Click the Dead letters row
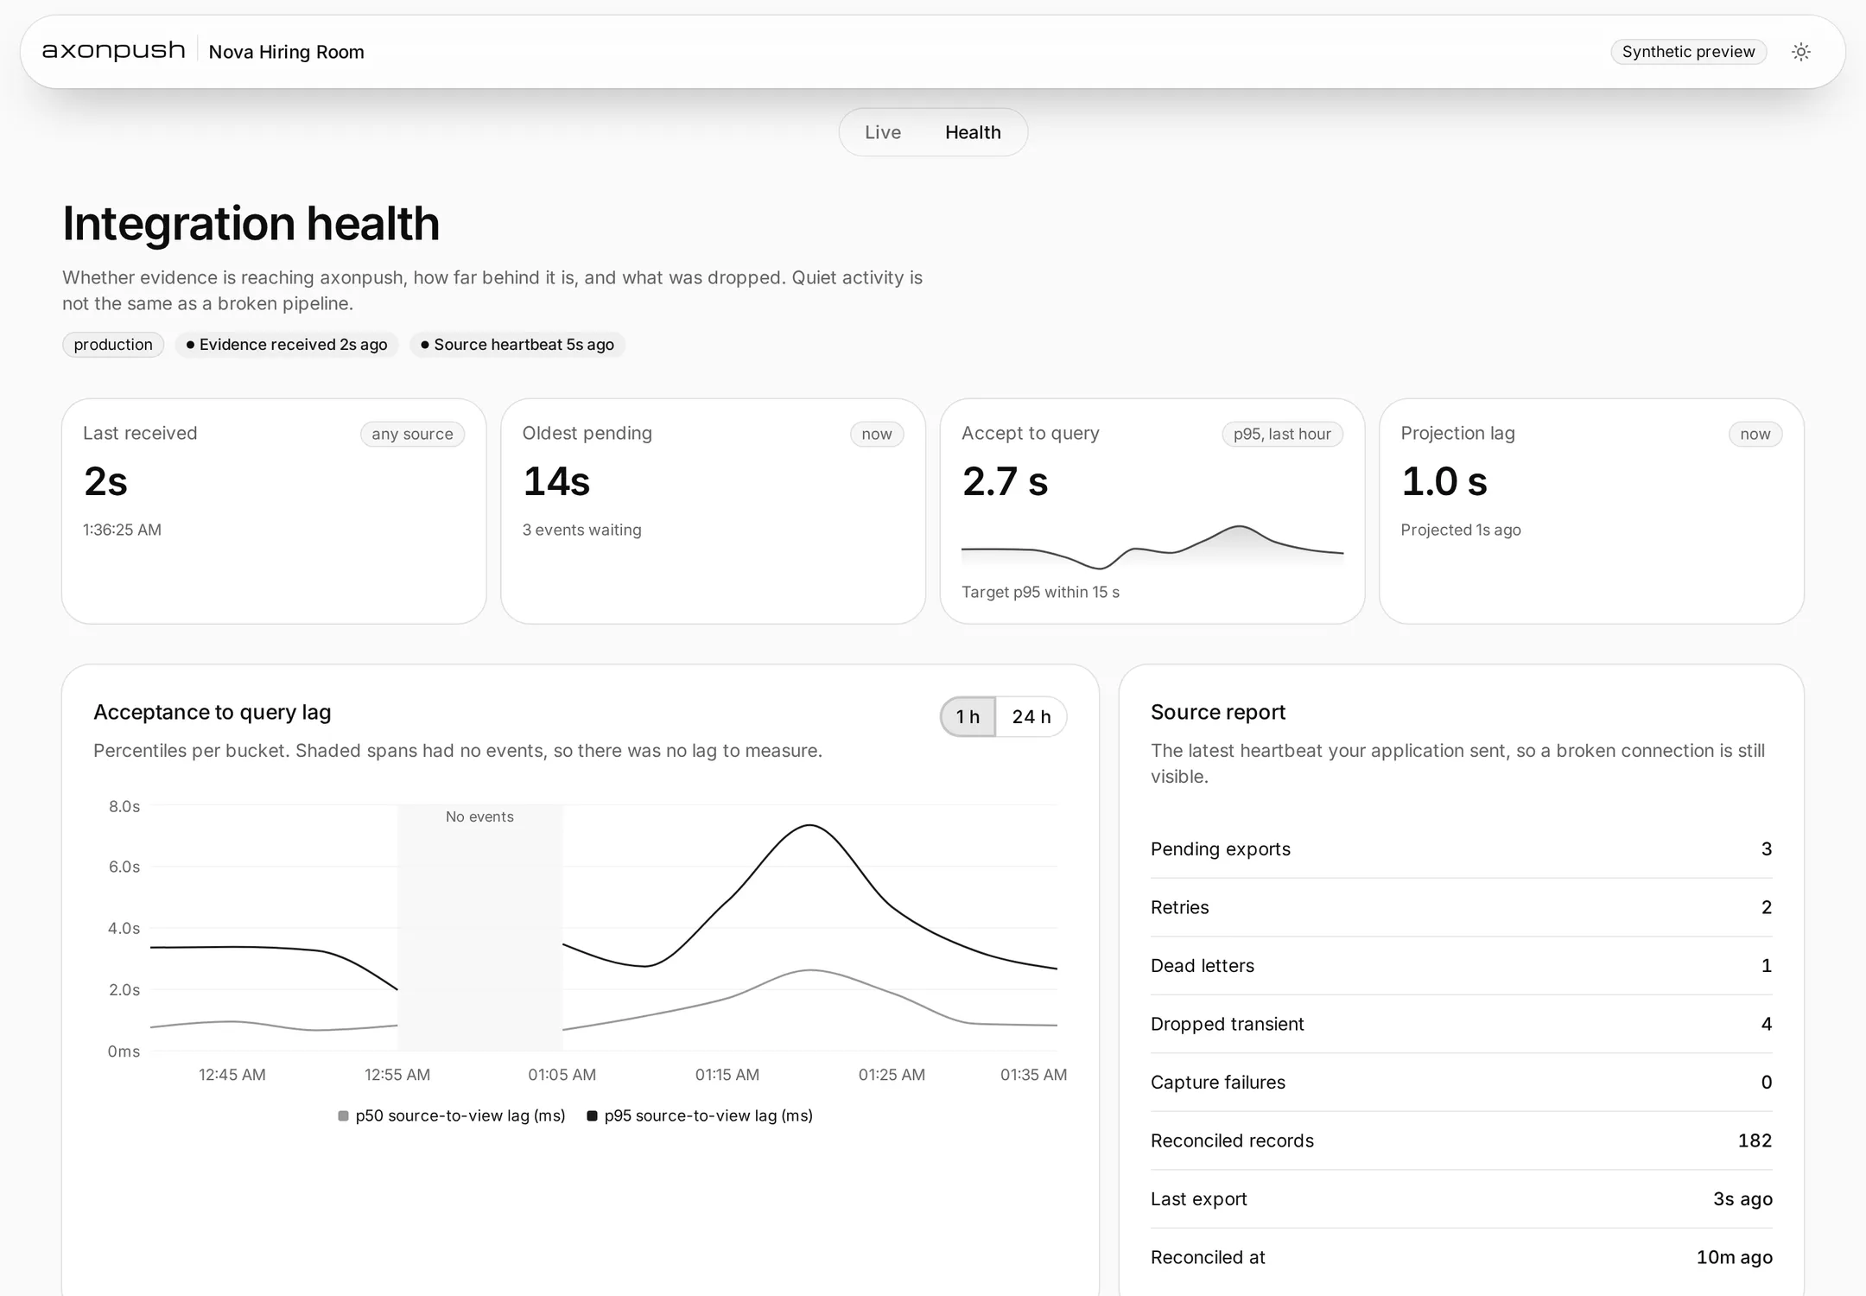The height and width of the screenshot is (1296, 1866). [1462, 966]
